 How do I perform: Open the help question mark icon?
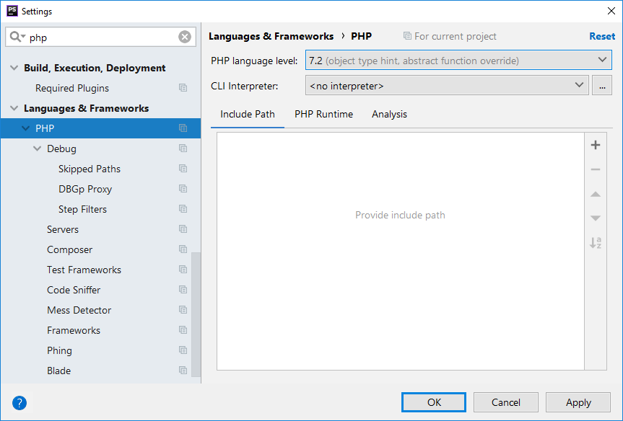pyautogui.click(x=19, y=403)
